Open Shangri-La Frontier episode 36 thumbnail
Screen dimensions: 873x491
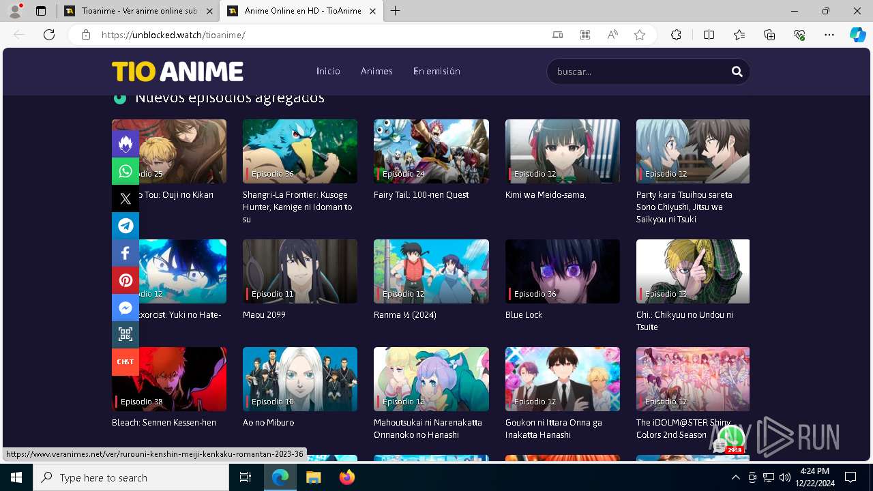coord(300,151)
